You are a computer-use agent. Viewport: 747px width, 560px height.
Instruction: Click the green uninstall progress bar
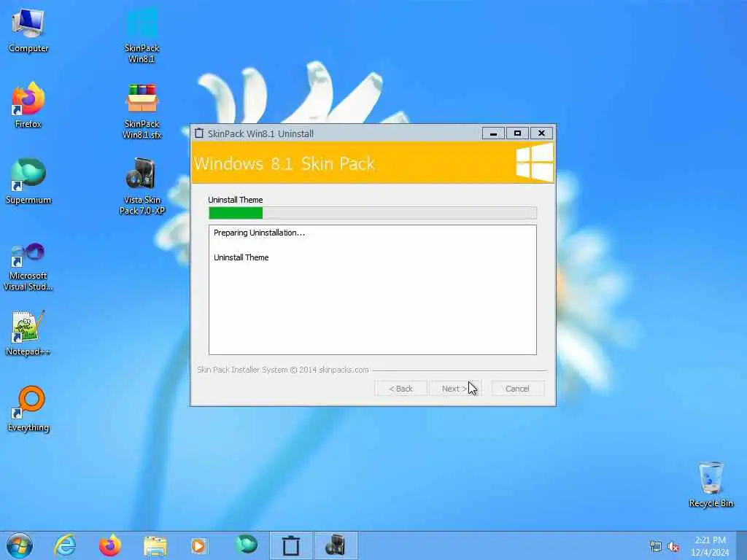point(373,213)
